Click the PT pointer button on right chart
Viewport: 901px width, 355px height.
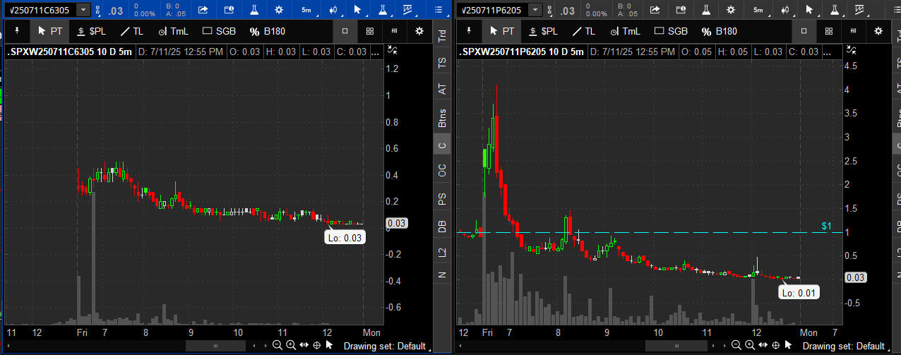(501, 31)
